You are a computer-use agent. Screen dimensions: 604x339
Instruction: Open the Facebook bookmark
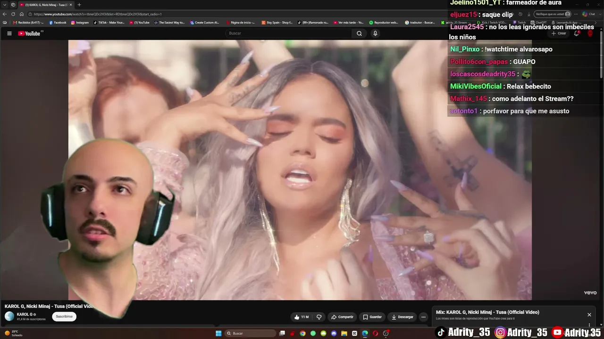[58, 23]
